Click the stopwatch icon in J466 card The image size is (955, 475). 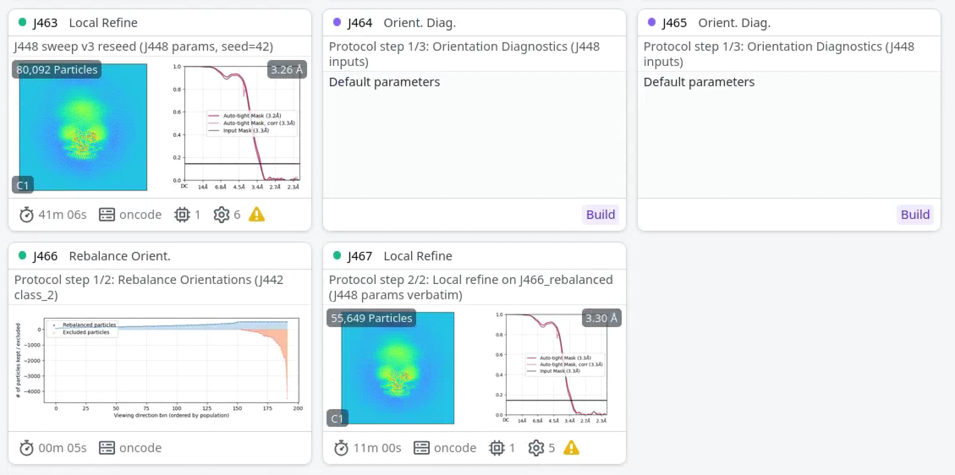click(x=26, y=448)
